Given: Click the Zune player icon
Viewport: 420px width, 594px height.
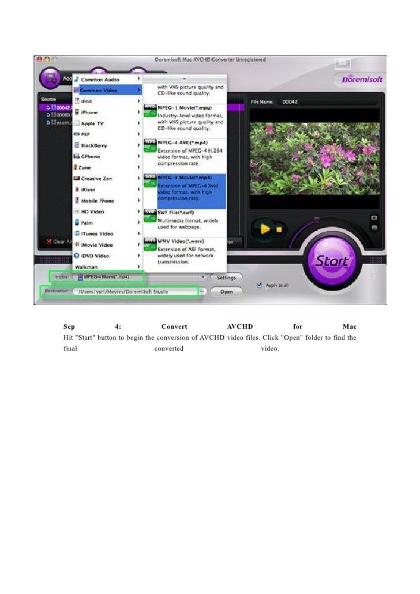Looking at the screenshot, I should click(x=76, y=167).
